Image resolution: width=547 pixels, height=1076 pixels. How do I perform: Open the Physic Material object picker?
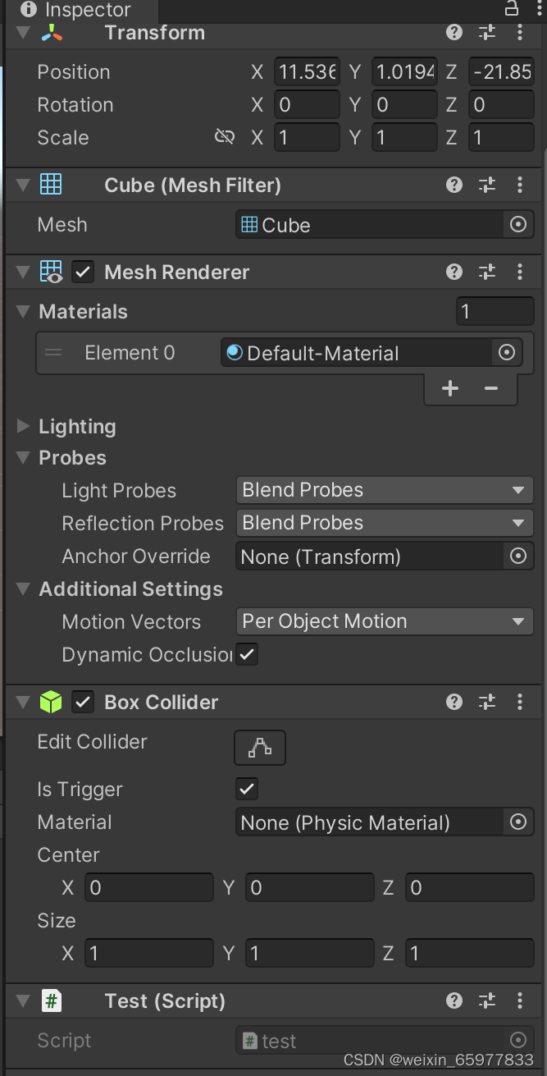[518, 822]
